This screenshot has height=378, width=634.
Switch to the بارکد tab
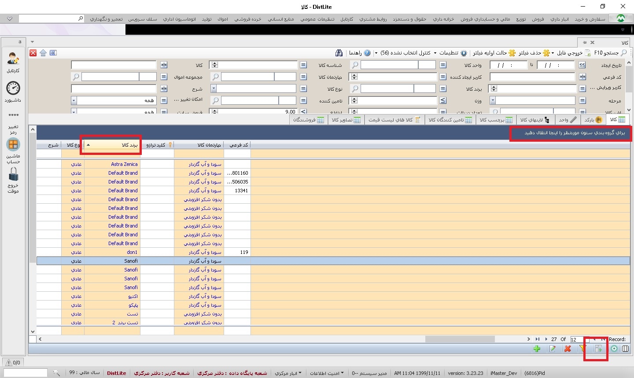click(593, 120)
